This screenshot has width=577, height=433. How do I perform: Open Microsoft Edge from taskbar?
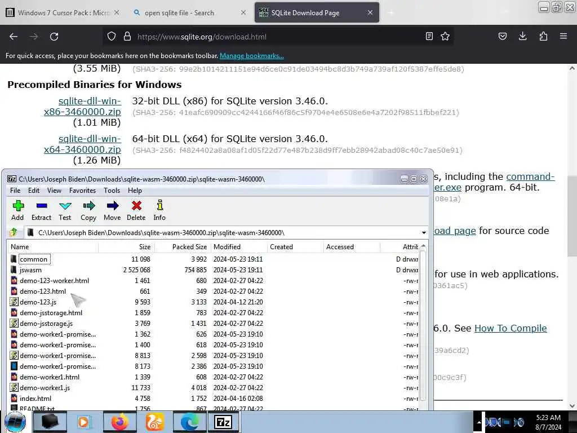pos(190,422)
